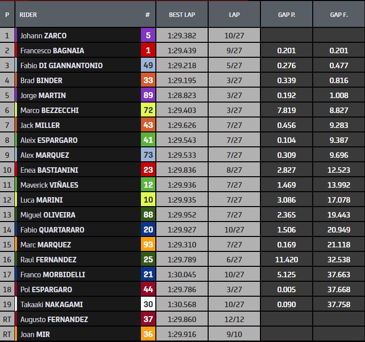Select Marc Marquez's orange number 93 badge

tap(148, 244)
